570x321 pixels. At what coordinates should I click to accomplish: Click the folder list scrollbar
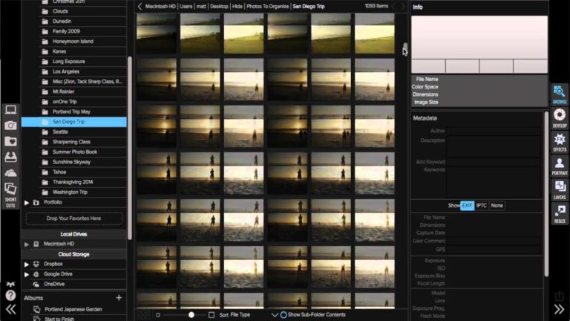(129, 147)
